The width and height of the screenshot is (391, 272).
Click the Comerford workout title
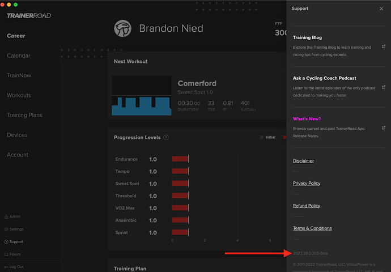point(197,83)
